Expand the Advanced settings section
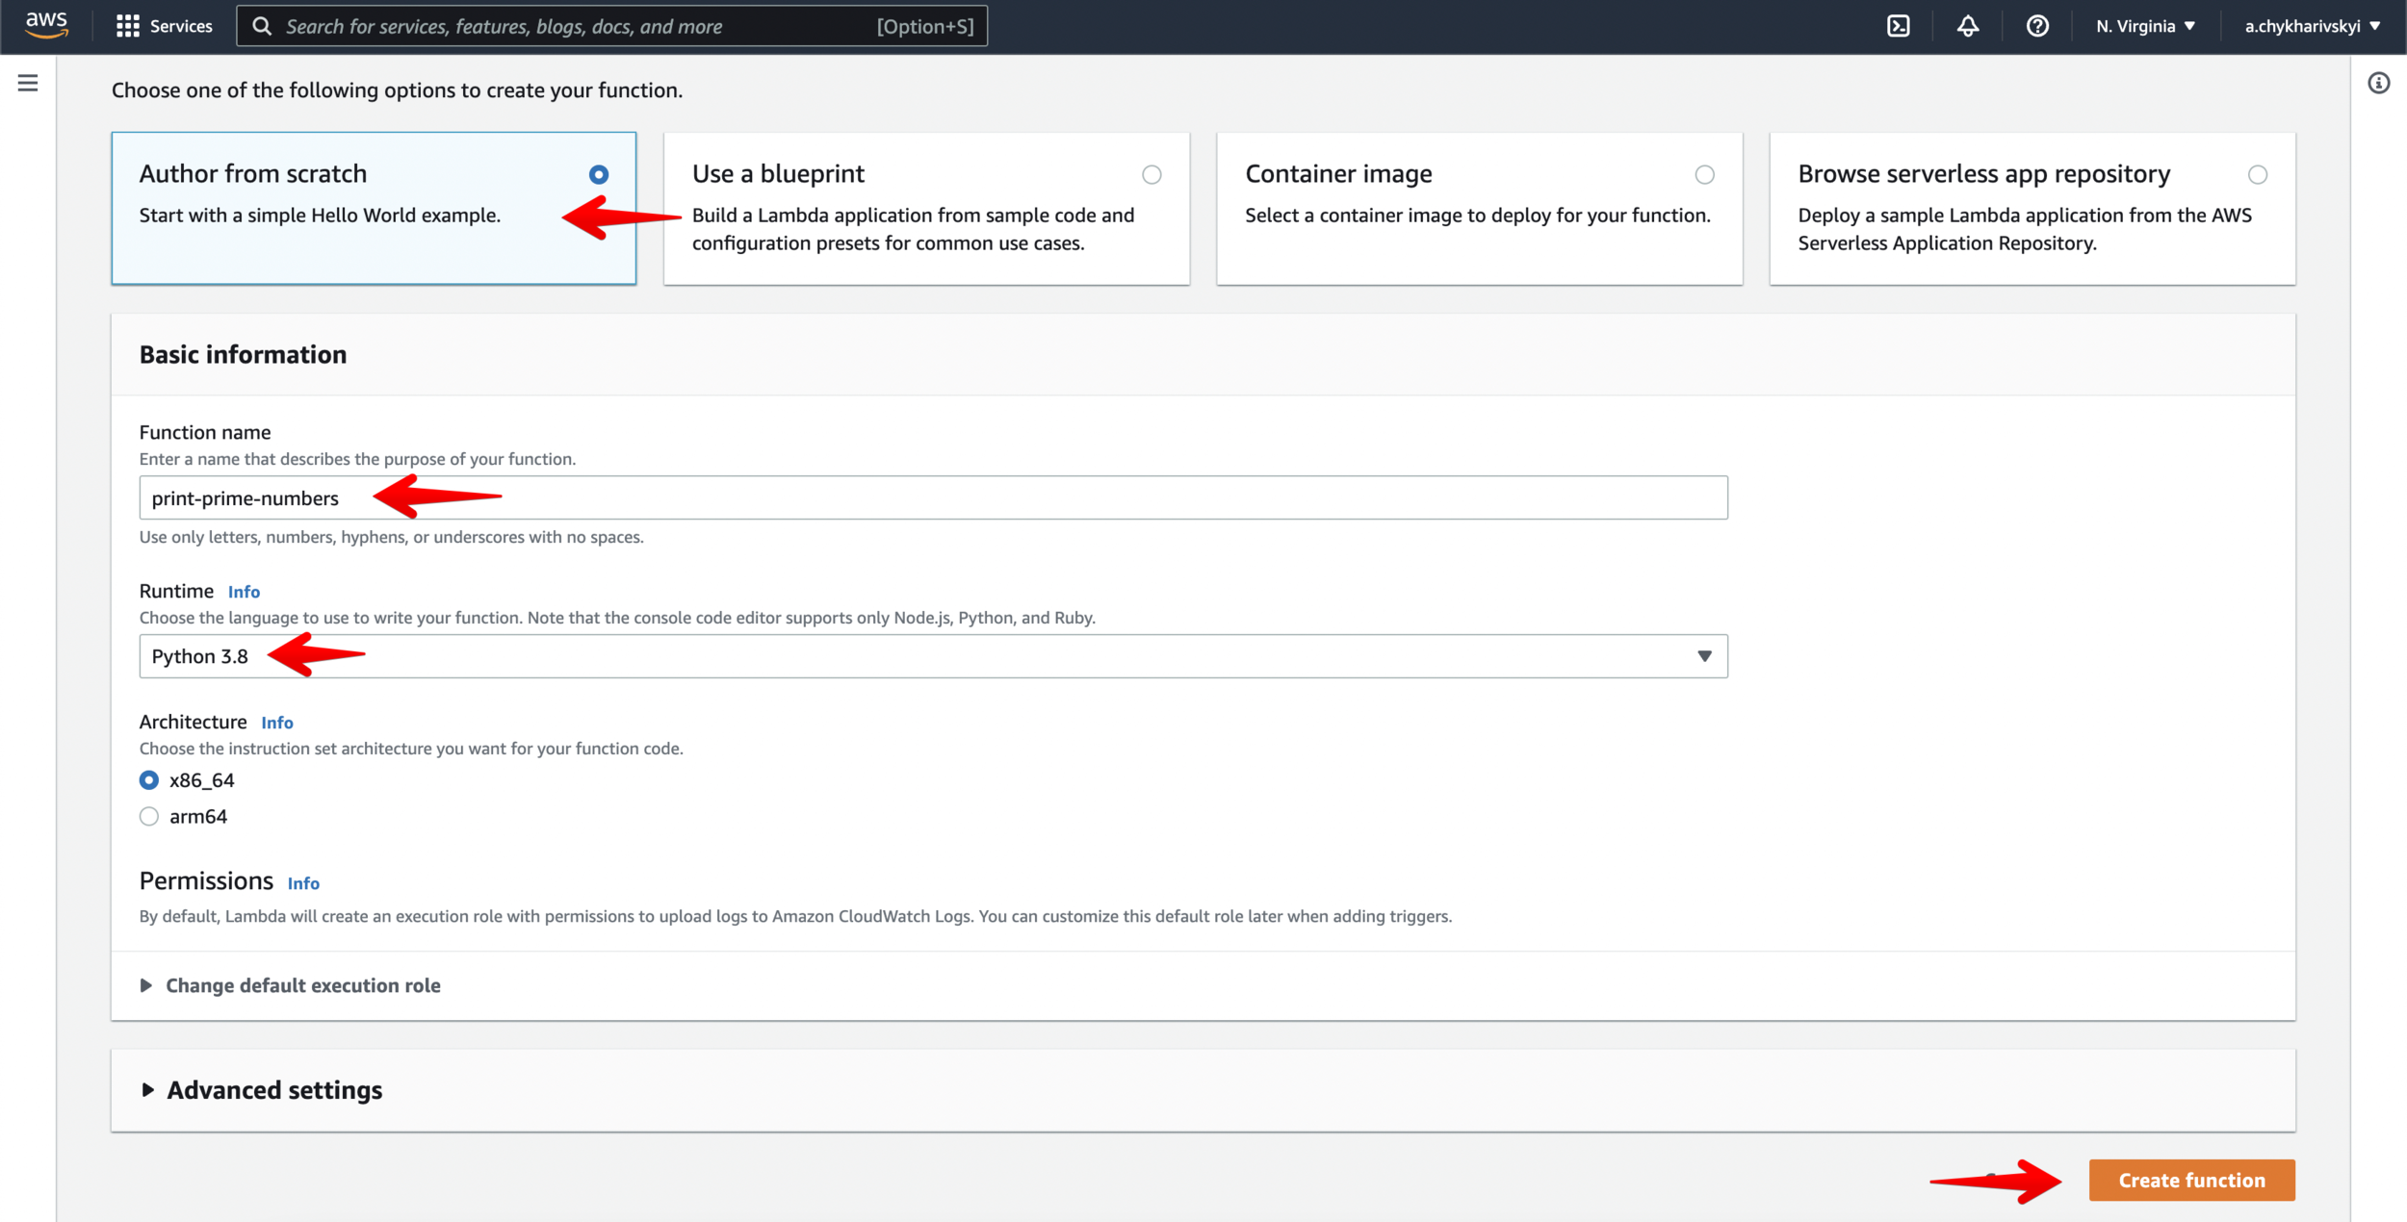This screenshot has width=2407, height=1222. tap(273, 1089)
